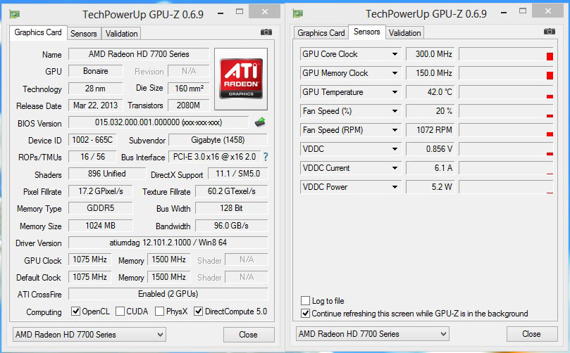Click the 1072 RPM fan value
Screen dimensions: 570x353
tap(430, 130)
